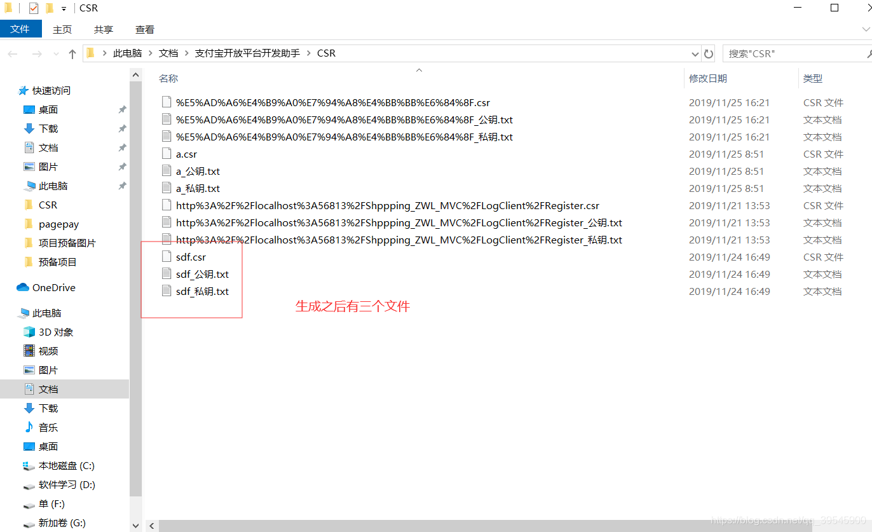
Task: Open 新加卷 (G:) drive
Action: 62,523
